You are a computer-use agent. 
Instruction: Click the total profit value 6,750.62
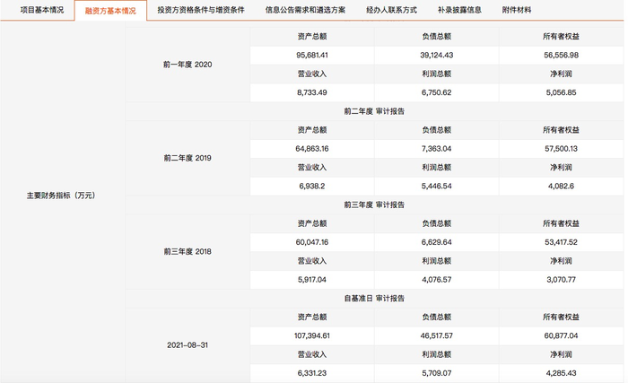click(437, 92)
